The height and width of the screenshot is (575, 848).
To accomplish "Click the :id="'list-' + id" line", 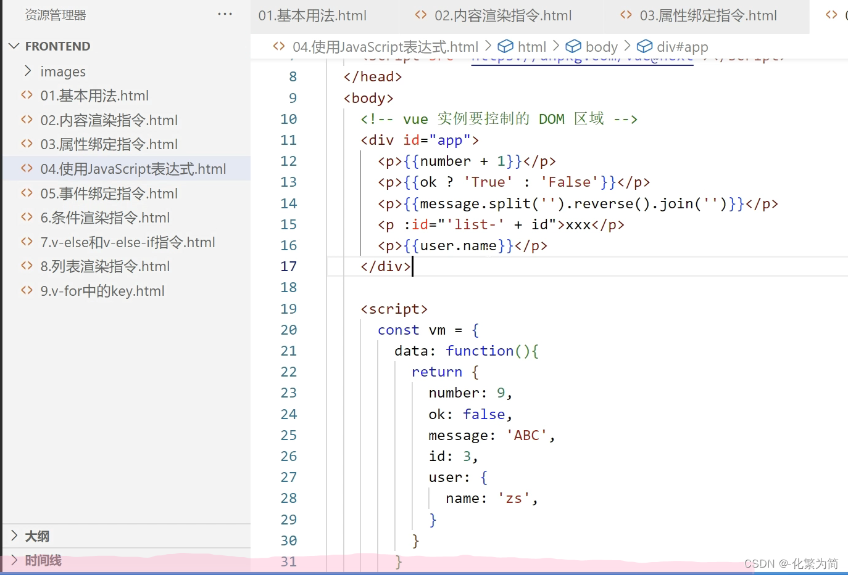I will point(501,224).
